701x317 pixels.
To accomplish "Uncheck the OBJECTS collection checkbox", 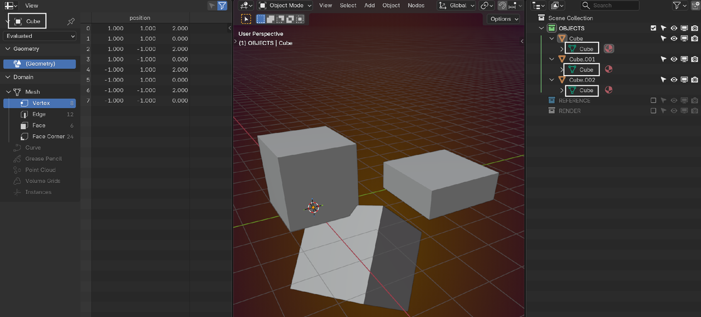I will pyautogui.click(x=653, y=28).
